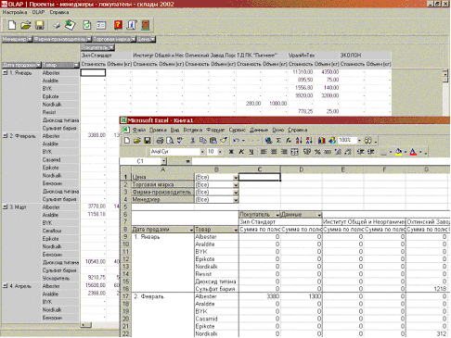Screen dimensions: 451x338
Task: Click the Print icon in Excel toolbar
Action: click(160, 141)
